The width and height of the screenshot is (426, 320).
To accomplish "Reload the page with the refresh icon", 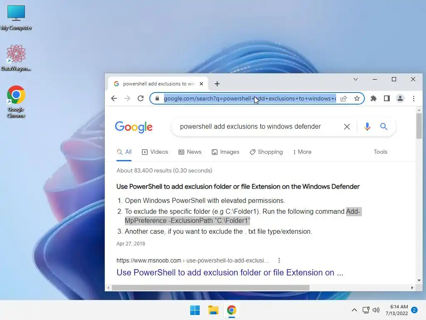I will [141, 98].
